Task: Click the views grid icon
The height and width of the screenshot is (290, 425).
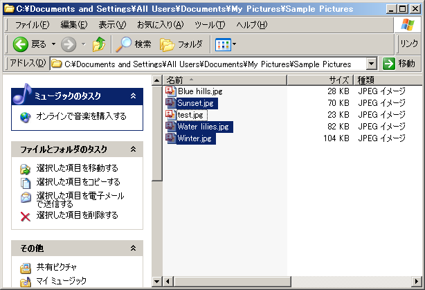Action: coord(223,45)
